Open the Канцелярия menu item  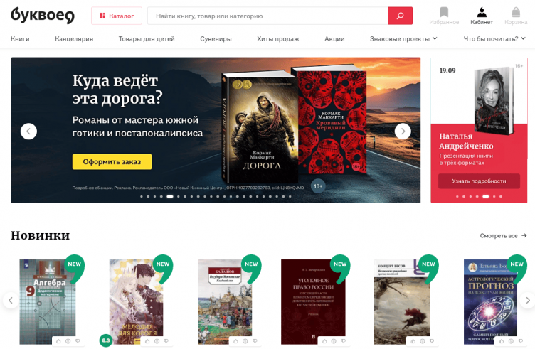click(x=74, y=39)
